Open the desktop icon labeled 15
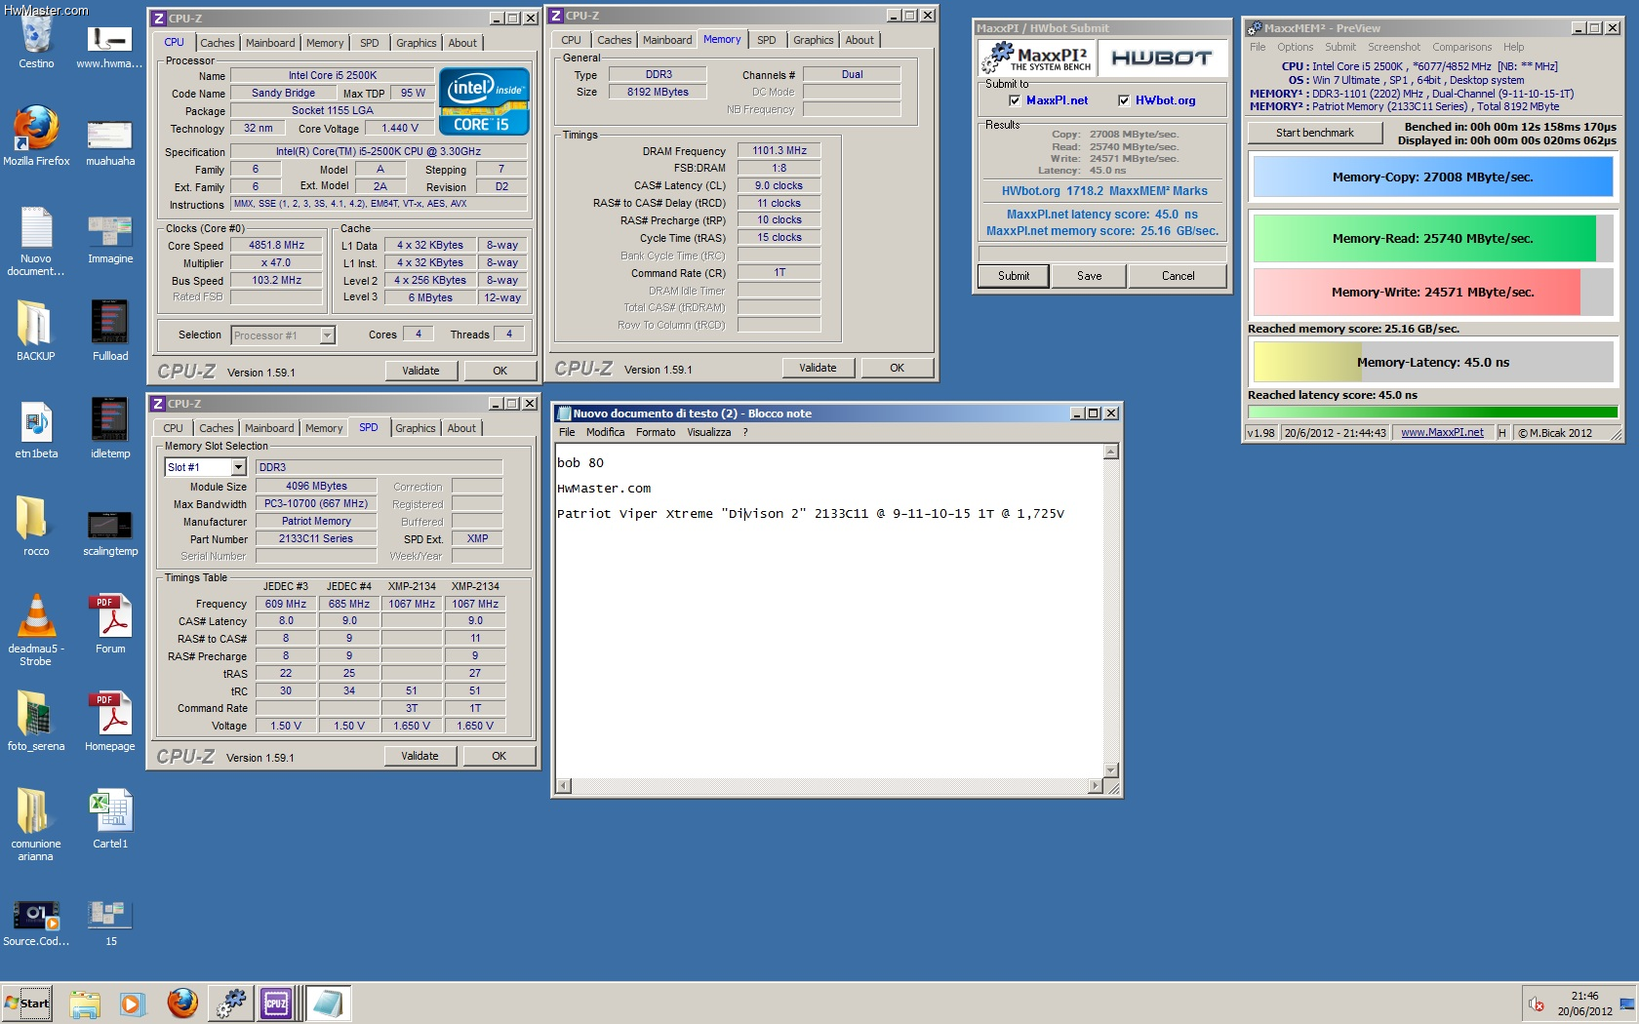 [x=110, y=922]
